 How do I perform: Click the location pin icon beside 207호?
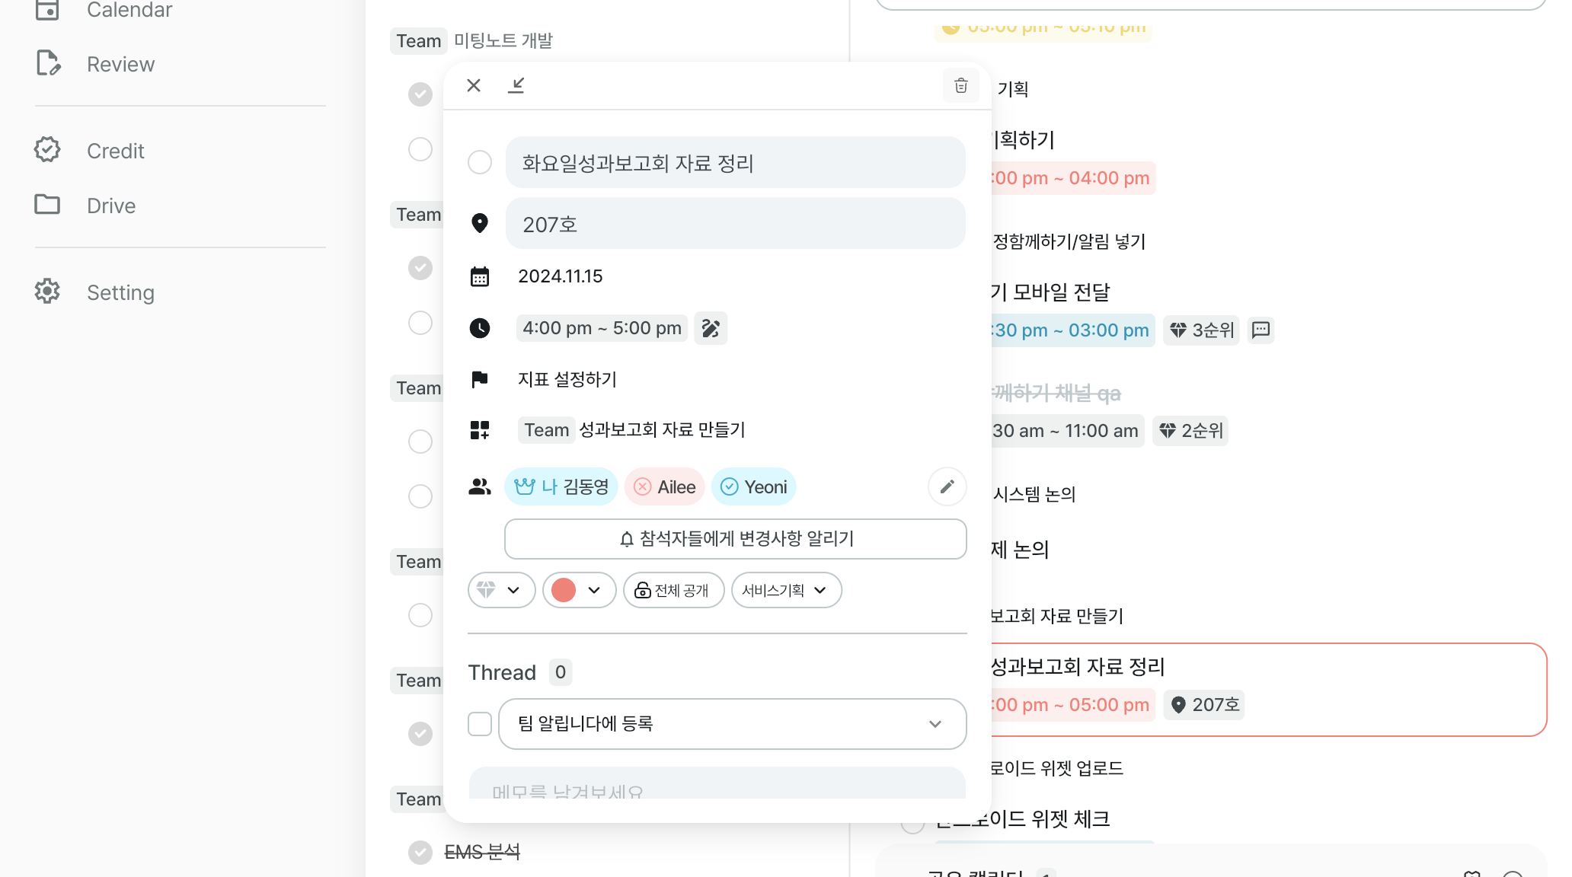pyautogui.click(x=480, y=223)
